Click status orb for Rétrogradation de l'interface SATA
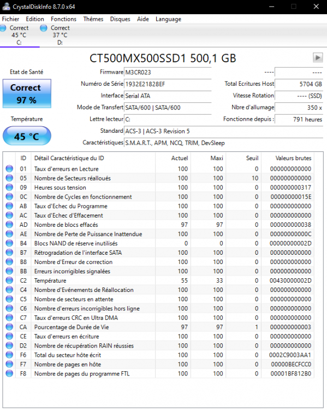 pos(9,253)
